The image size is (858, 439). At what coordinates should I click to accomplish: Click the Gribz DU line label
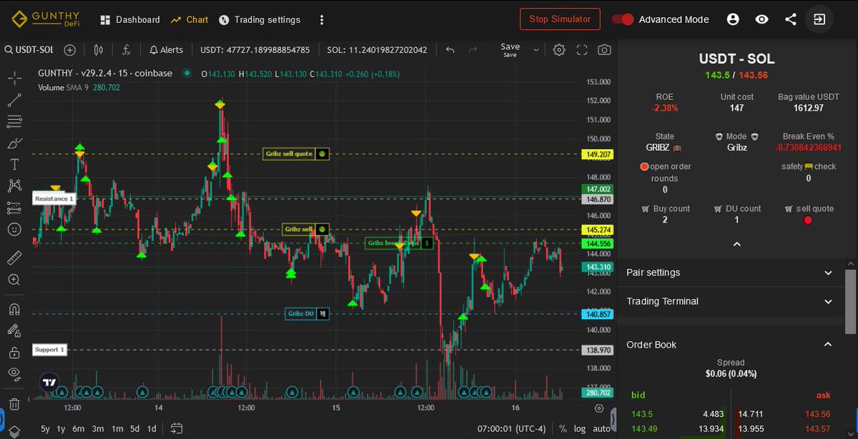coord(307,313)
